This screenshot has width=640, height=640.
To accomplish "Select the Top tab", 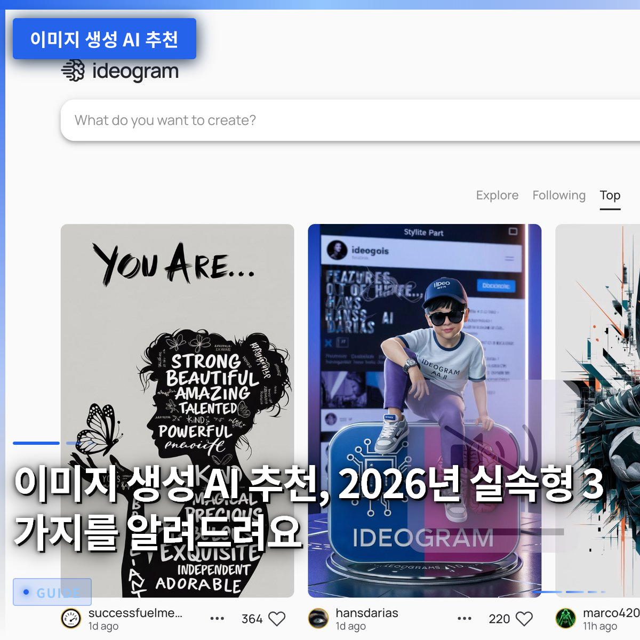I will click(610, 195).
